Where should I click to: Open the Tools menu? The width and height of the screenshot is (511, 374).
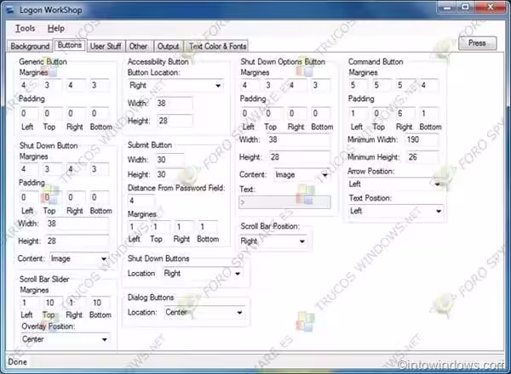tap(25, 29)
